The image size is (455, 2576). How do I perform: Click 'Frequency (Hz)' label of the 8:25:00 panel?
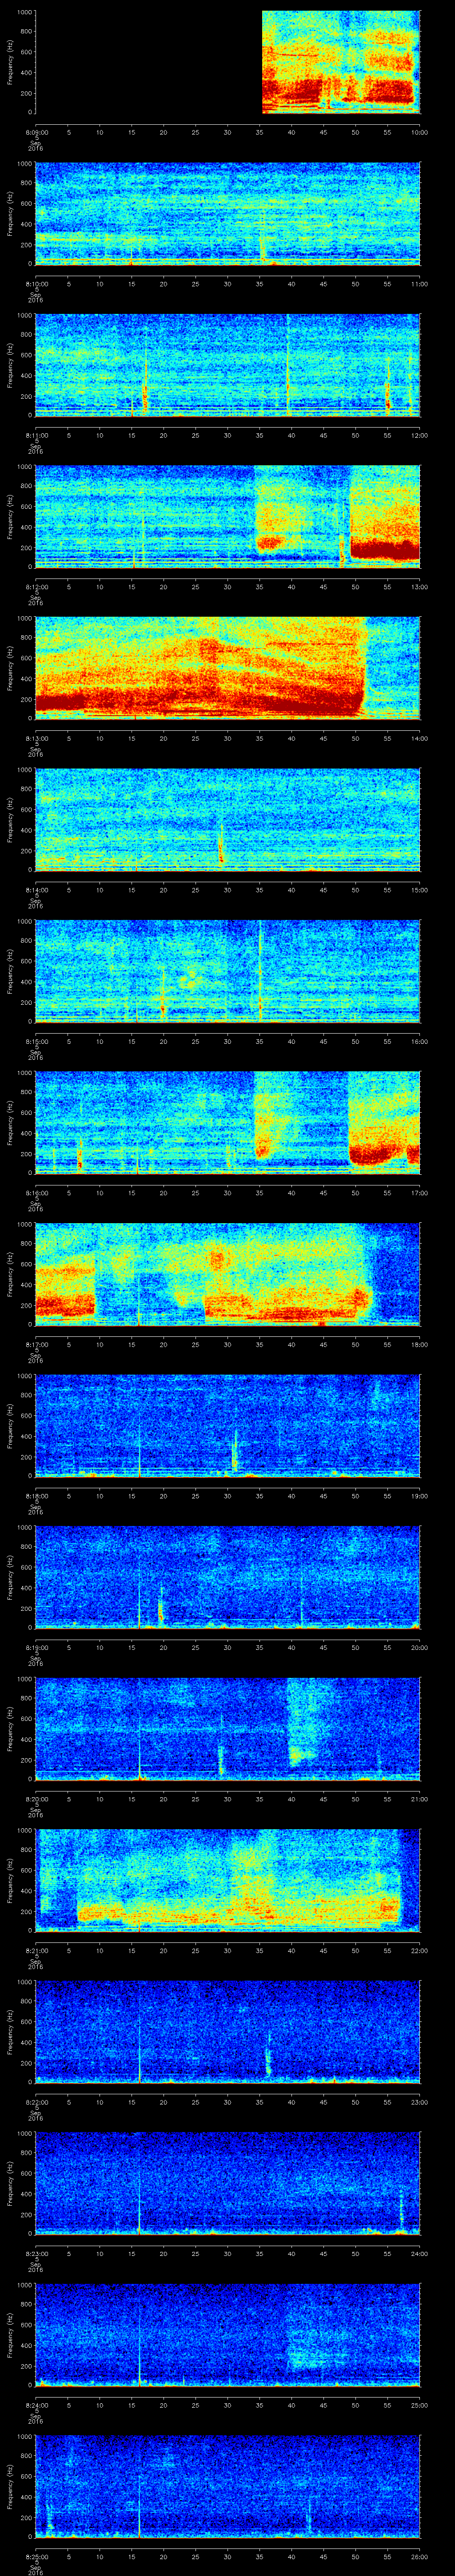10,2486
